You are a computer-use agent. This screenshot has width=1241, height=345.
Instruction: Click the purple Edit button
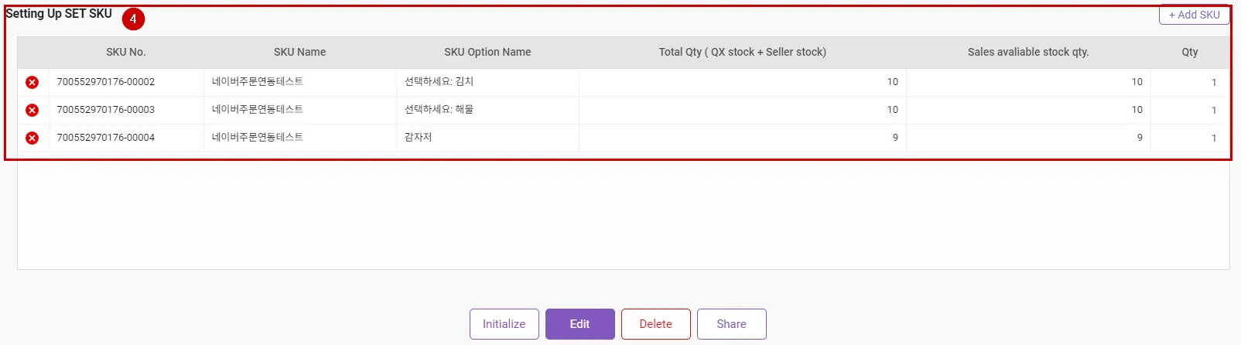point(579,324)
